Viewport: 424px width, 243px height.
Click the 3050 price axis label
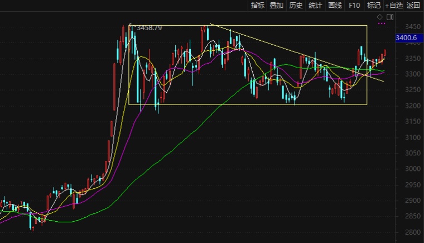click(x=413, y=153)
